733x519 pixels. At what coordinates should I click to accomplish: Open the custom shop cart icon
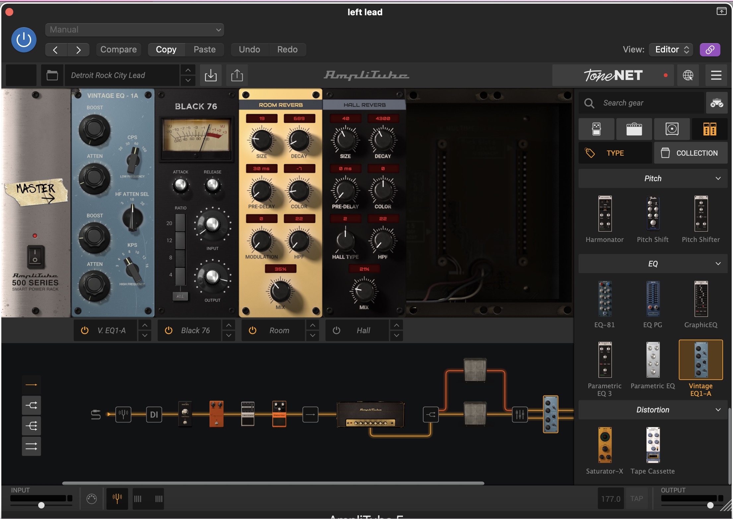[716, 103]
